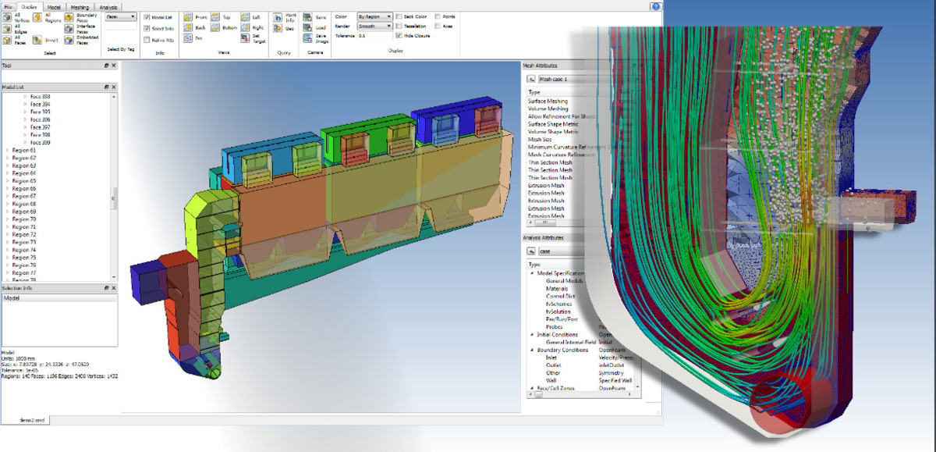Viewport: 936px width, 452px height.
Task: Open the Meshing ribbon tab
Action: [x=80, y=7]
